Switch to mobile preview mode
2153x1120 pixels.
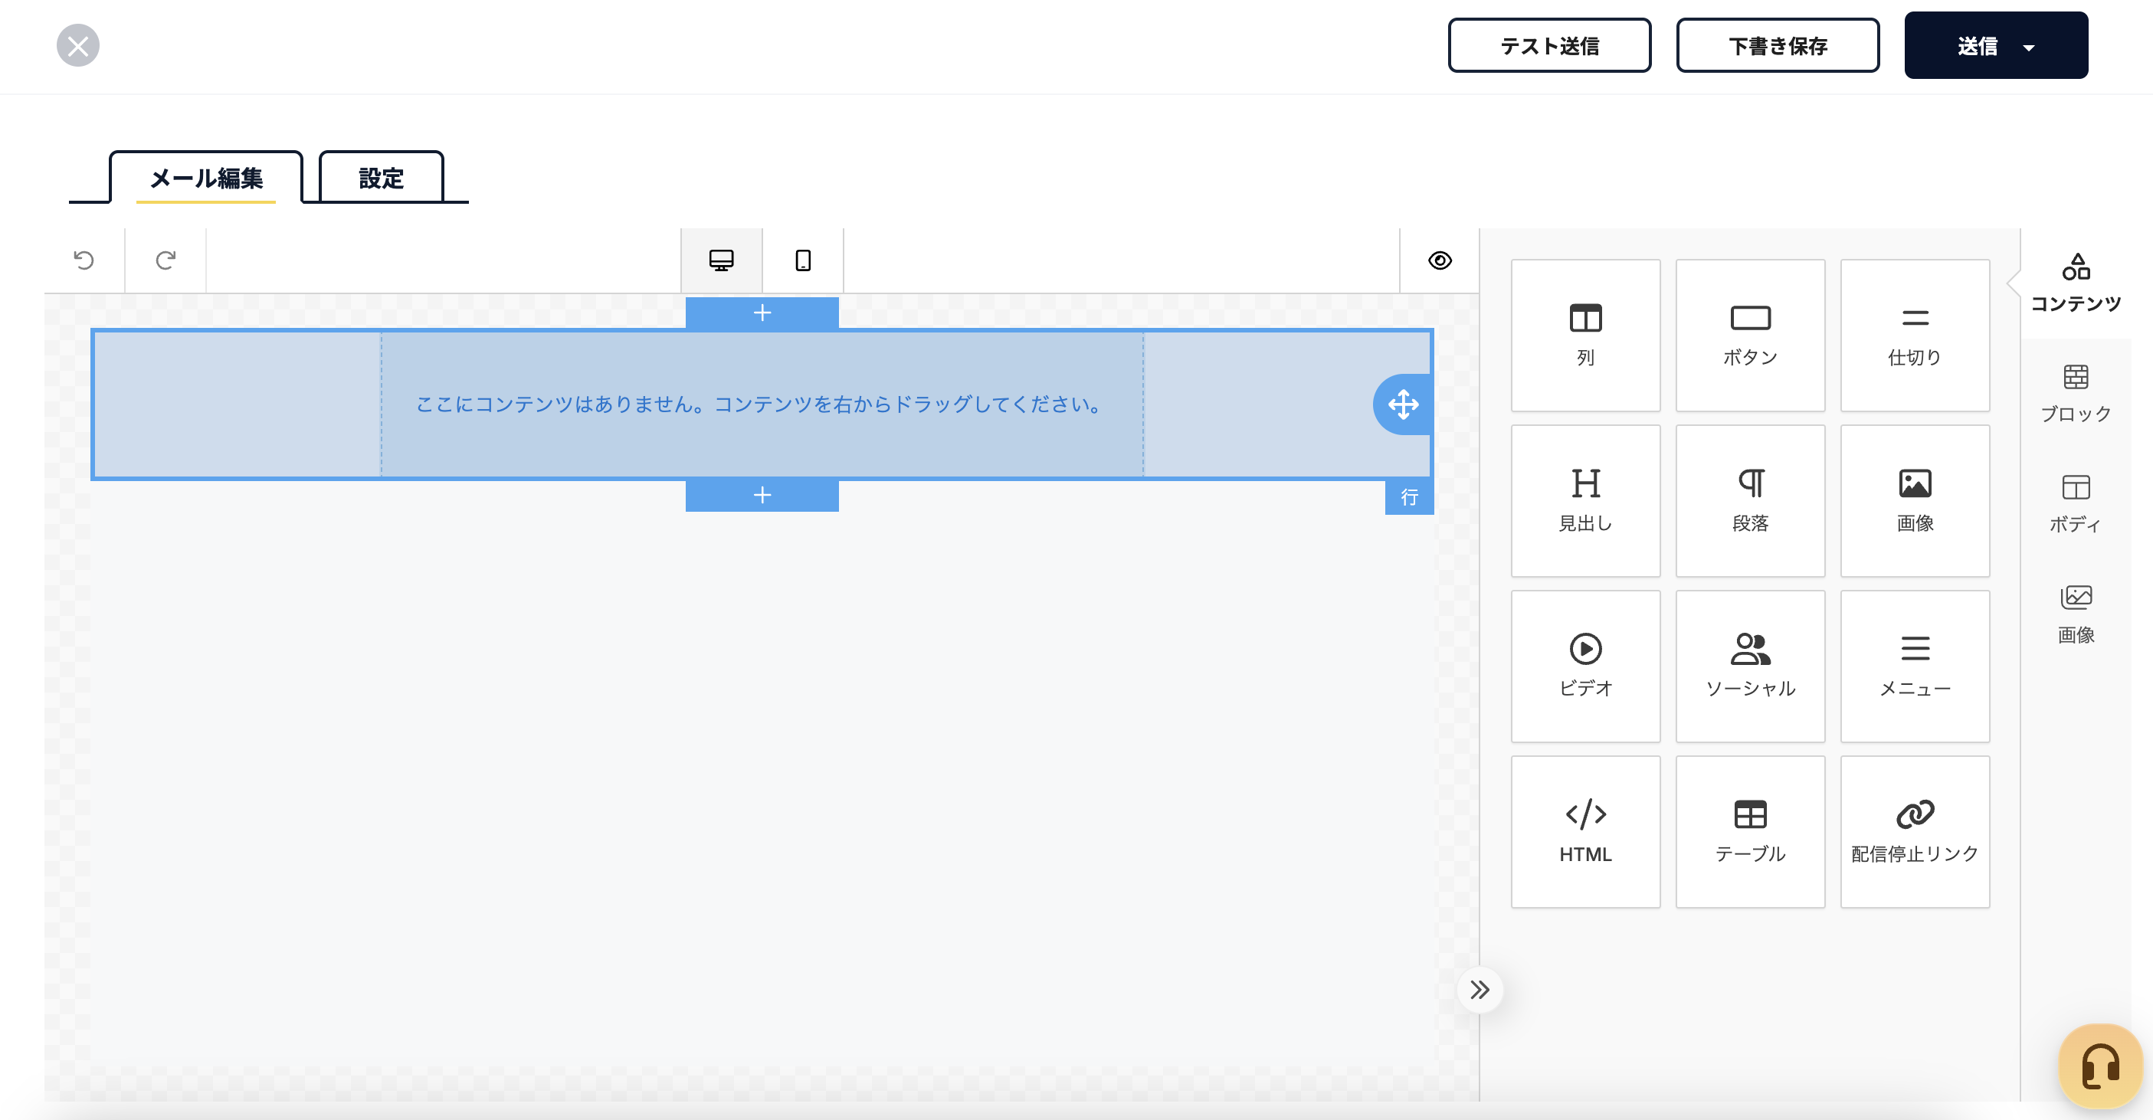[802, 260]
